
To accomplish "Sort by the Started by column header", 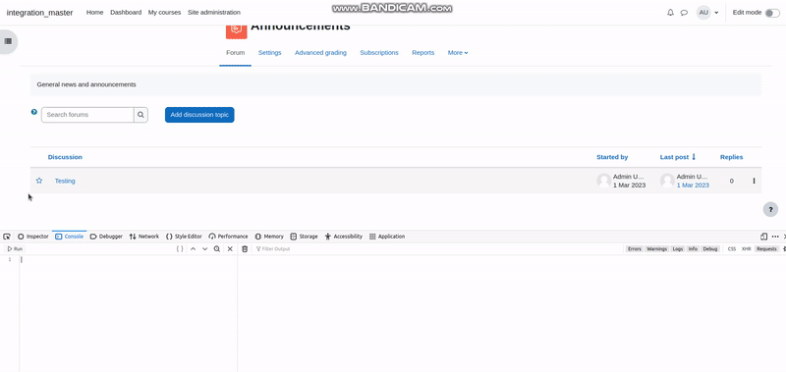I will (x=612, y=157).
